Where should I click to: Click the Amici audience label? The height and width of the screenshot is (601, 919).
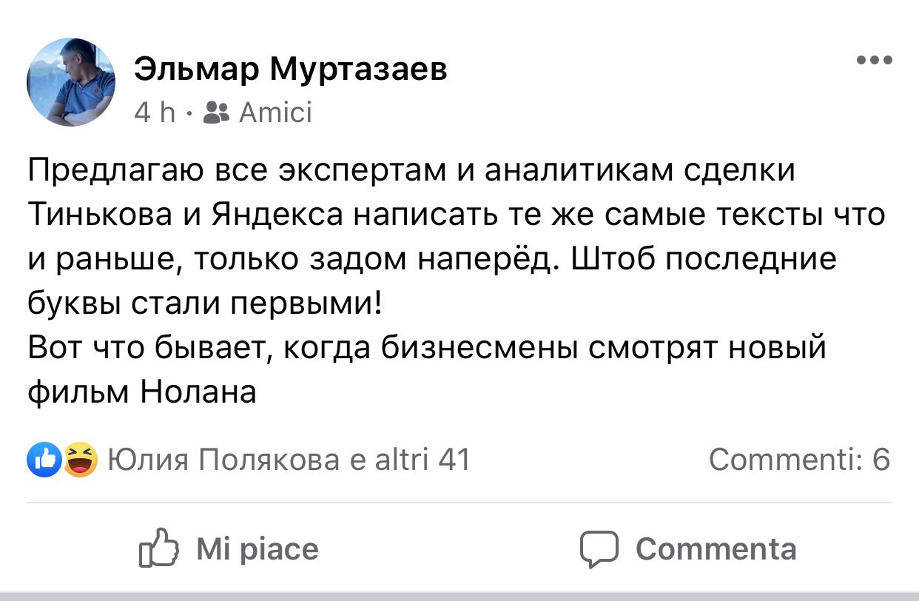click(x=275, y=113)
